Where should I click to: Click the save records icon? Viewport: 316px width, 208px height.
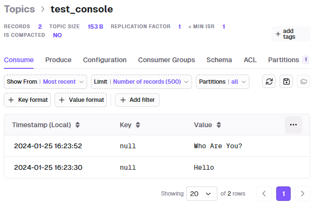tap(286, 81)
